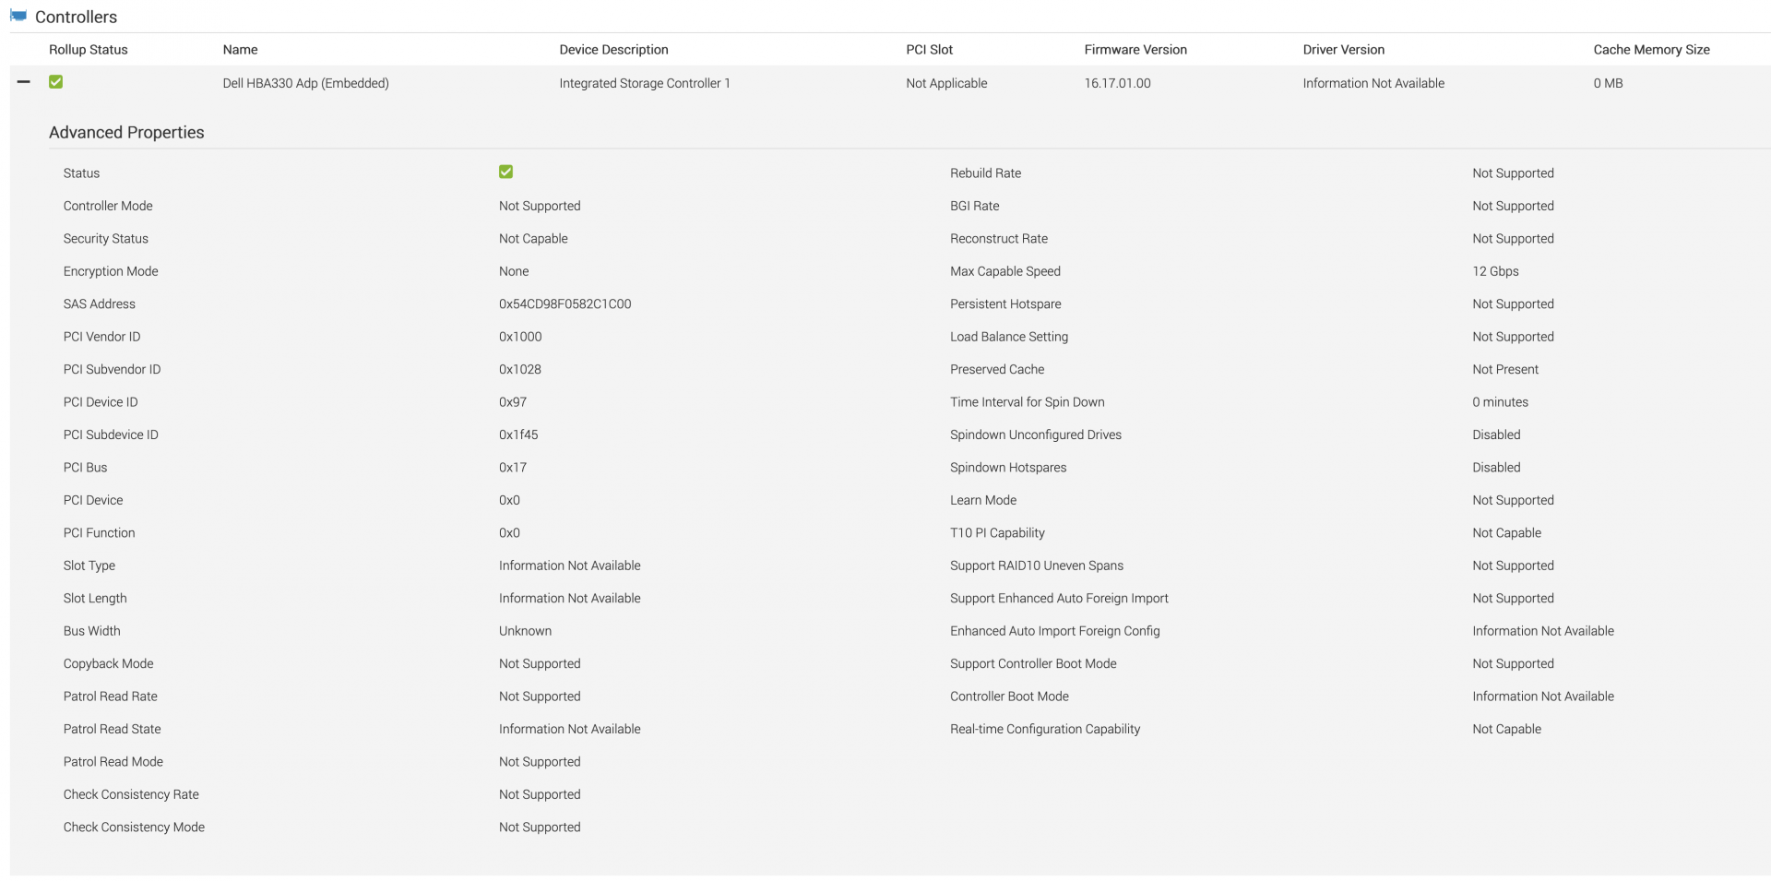Click the Advanced Properties heading
The height and width of the screenshot is (881, 1771).
pos(126,132)
